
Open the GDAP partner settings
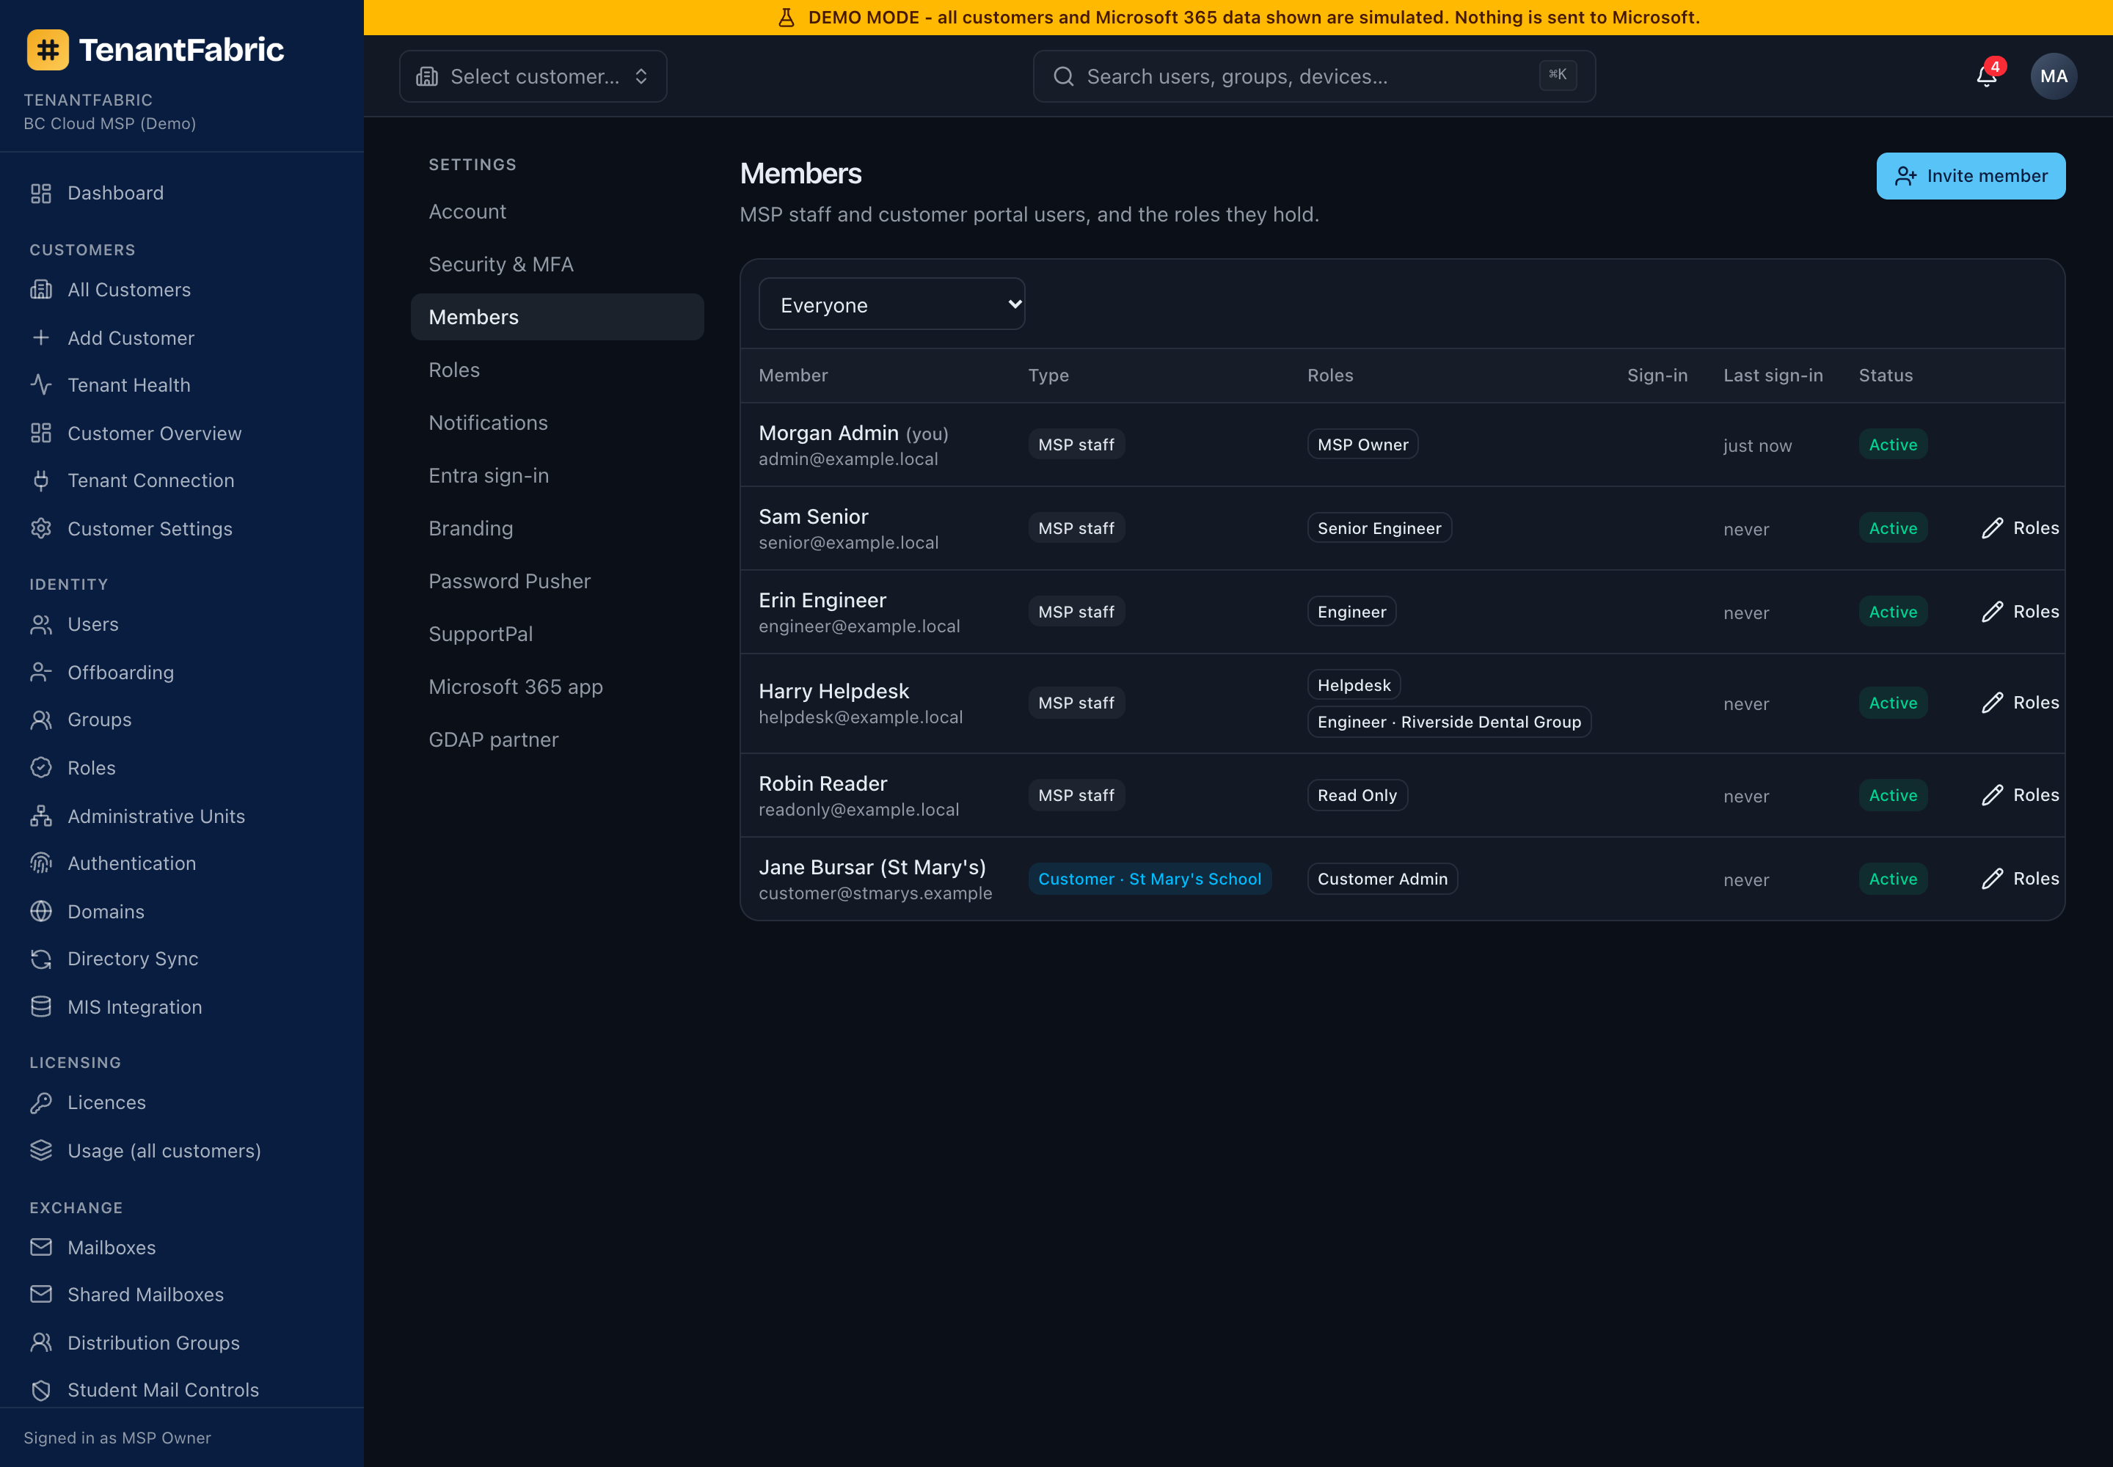click(x=557, y=740)
